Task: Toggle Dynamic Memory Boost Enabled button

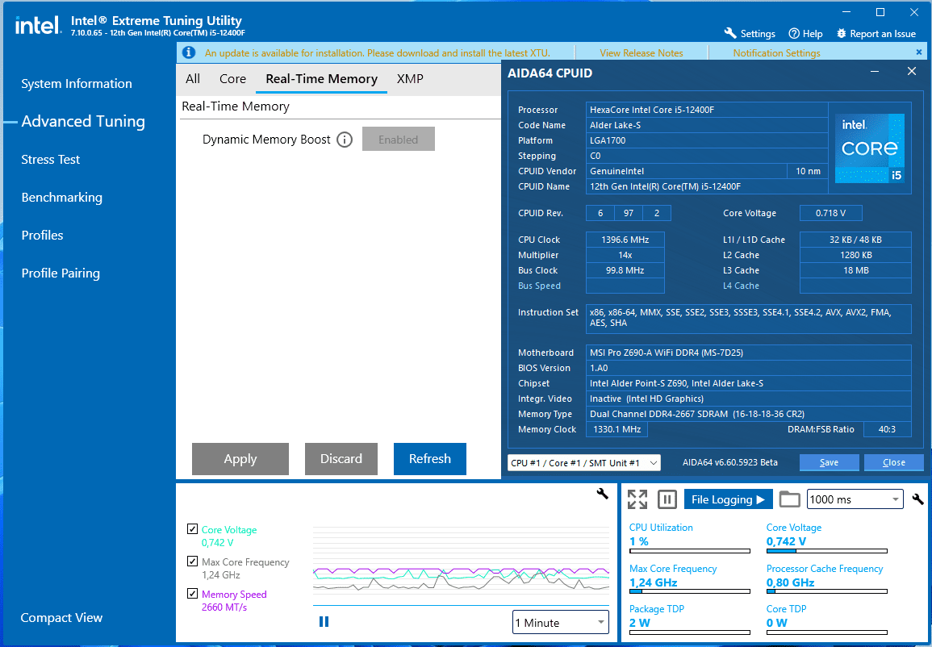Action: 399,139
